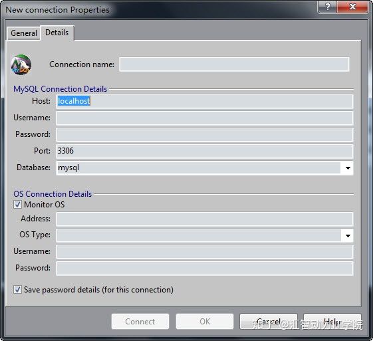Click the Connection name input field
Screen dimensions: 373x341
[x=234, y=64]
